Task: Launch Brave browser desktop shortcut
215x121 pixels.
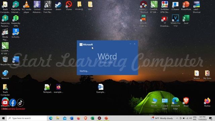Action: point(186,102)
